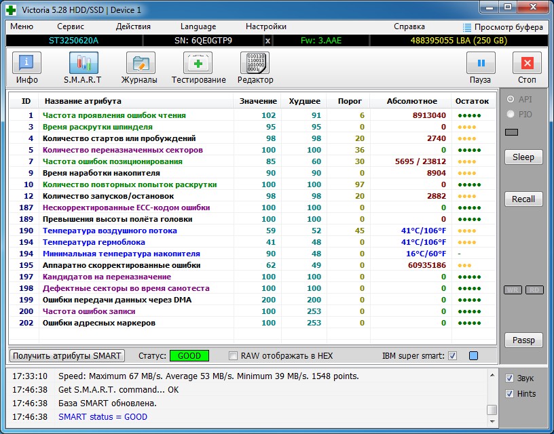Toggle the Hints checkbox

[509, 394]
